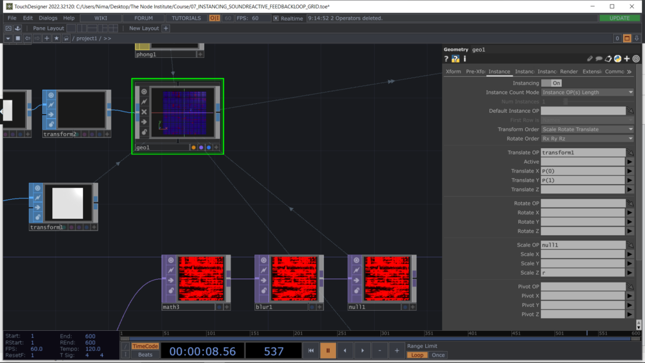Open the operator help question-mark icon
645x363 pixels.
click(x=447, y=59)
